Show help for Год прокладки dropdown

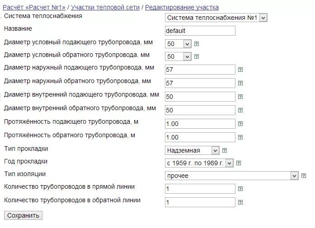pyautogui.click(x=239, y=163)
